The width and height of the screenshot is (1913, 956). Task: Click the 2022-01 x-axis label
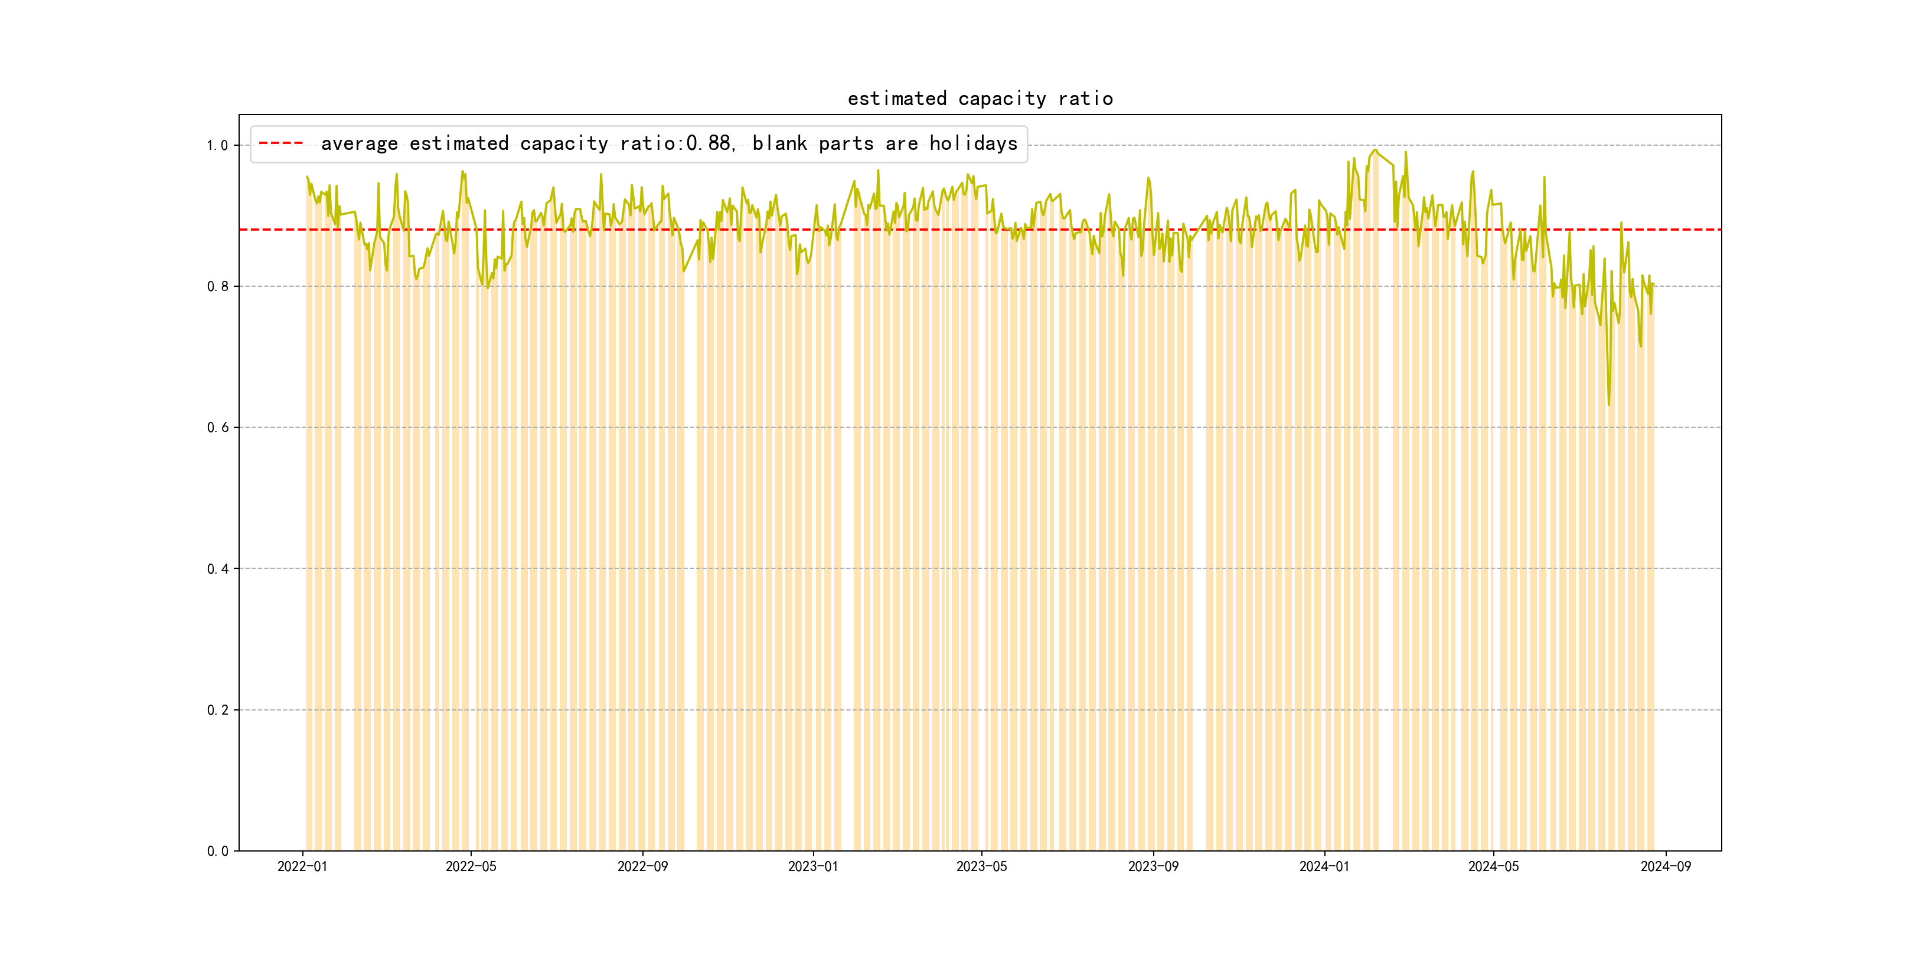tap(302, 866)
